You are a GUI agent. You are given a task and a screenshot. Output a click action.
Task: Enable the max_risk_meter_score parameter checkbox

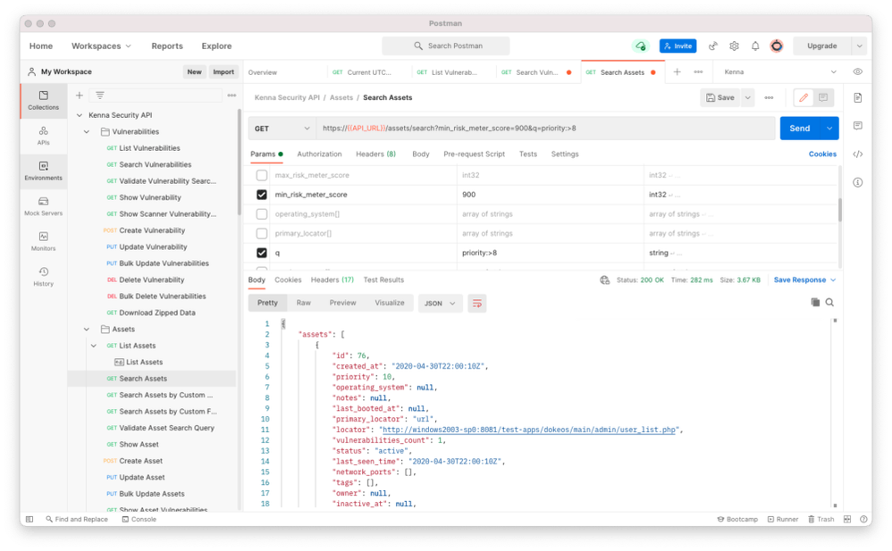[262, 175]
